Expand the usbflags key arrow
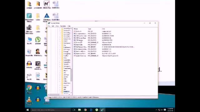This screenshot has height=112, width=200. coord(60,75)
